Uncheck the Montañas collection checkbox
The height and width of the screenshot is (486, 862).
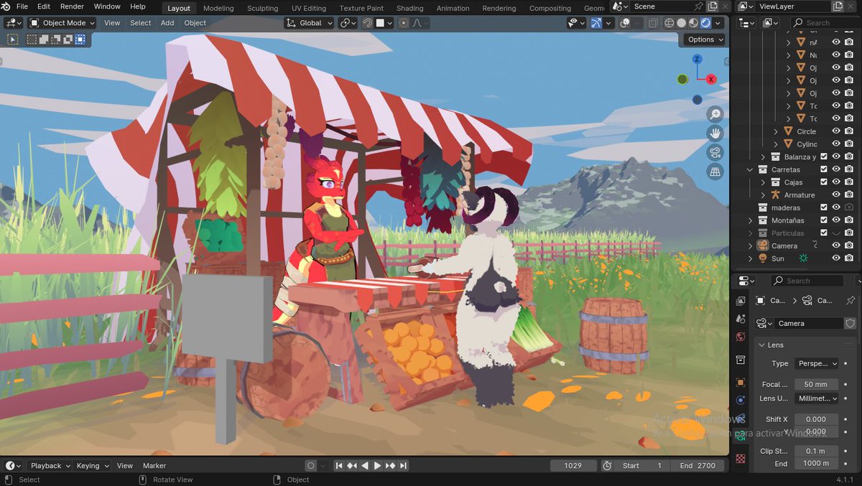[824, 220]
